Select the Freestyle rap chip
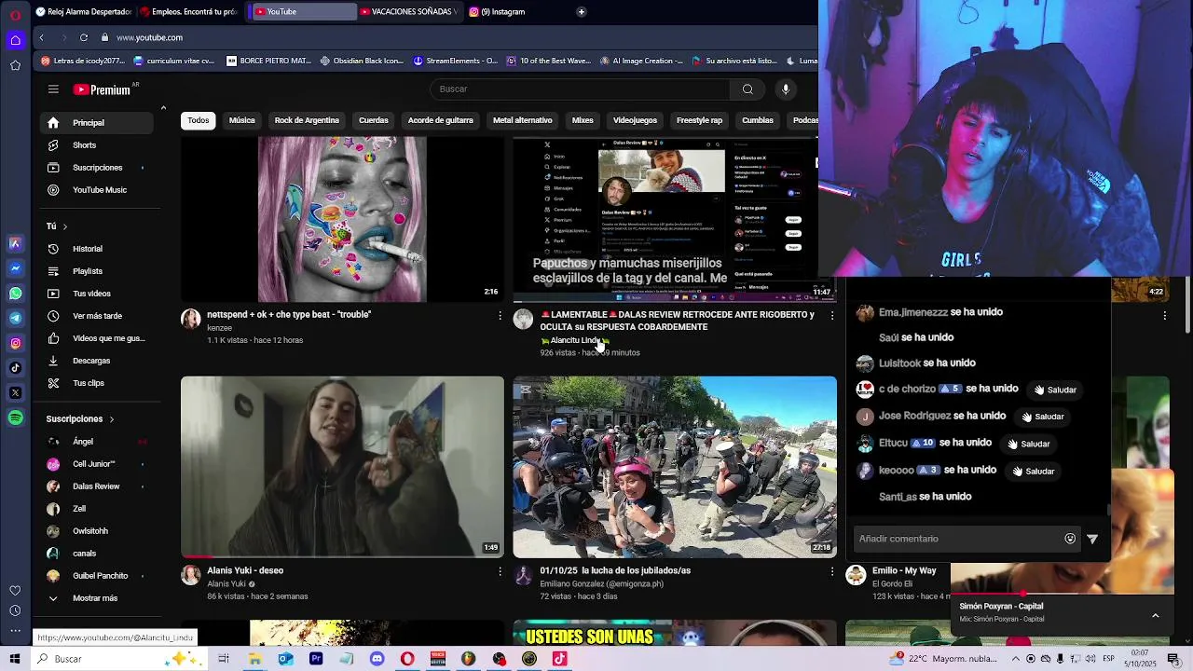 [x=699, y=120]
